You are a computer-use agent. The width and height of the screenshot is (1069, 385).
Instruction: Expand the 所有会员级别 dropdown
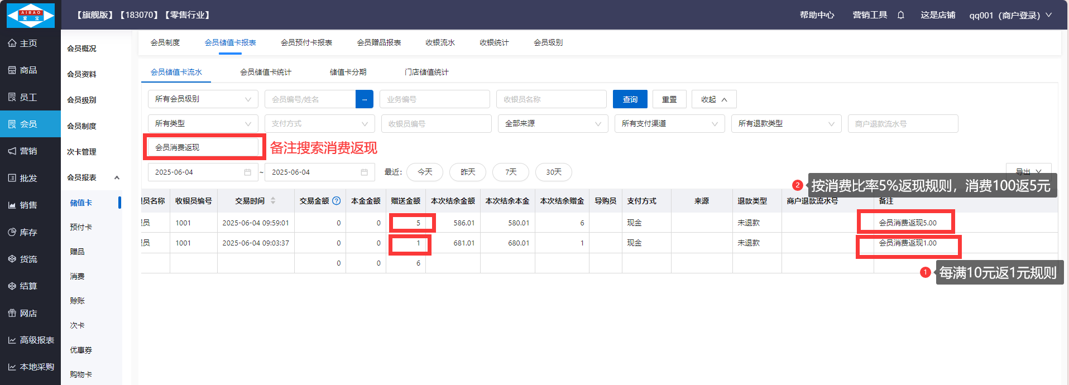(203, 99)
